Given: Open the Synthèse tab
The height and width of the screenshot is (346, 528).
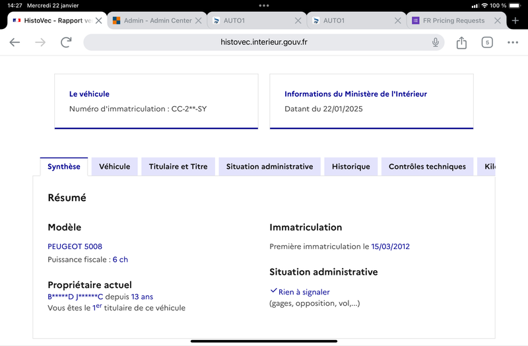Looking at the screenshot, I should tap(63, 167).
